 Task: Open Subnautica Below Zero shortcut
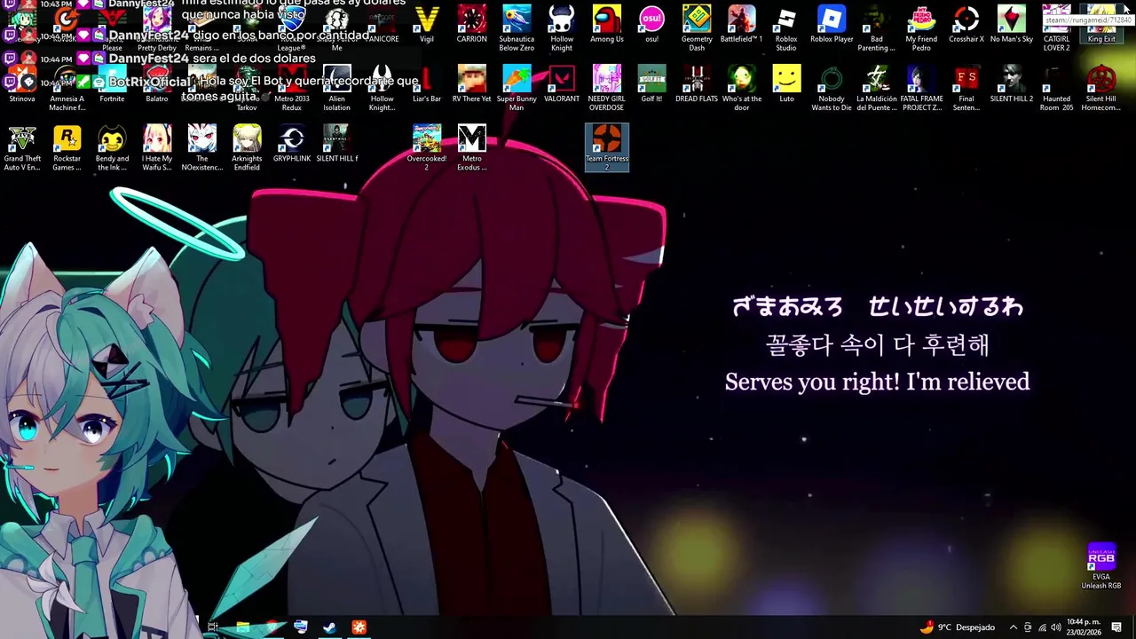(x=517, y=28)
